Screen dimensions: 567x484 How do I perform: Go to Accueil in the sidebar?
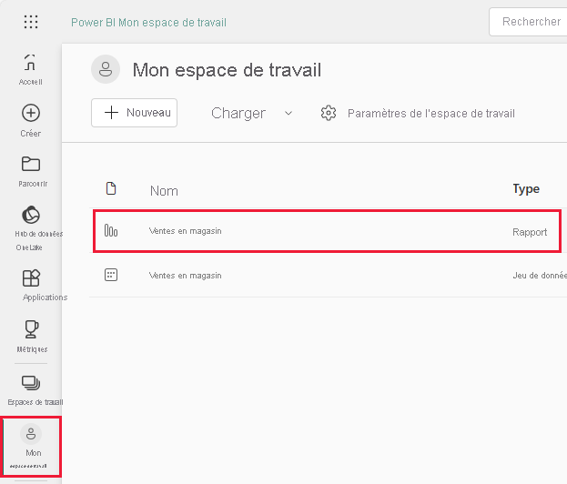click(31, 70)
